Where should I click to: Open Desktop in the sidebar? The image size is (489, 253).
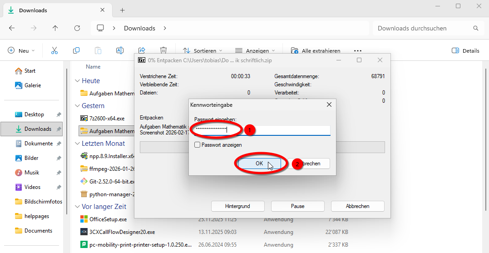(x=35, y=114)
